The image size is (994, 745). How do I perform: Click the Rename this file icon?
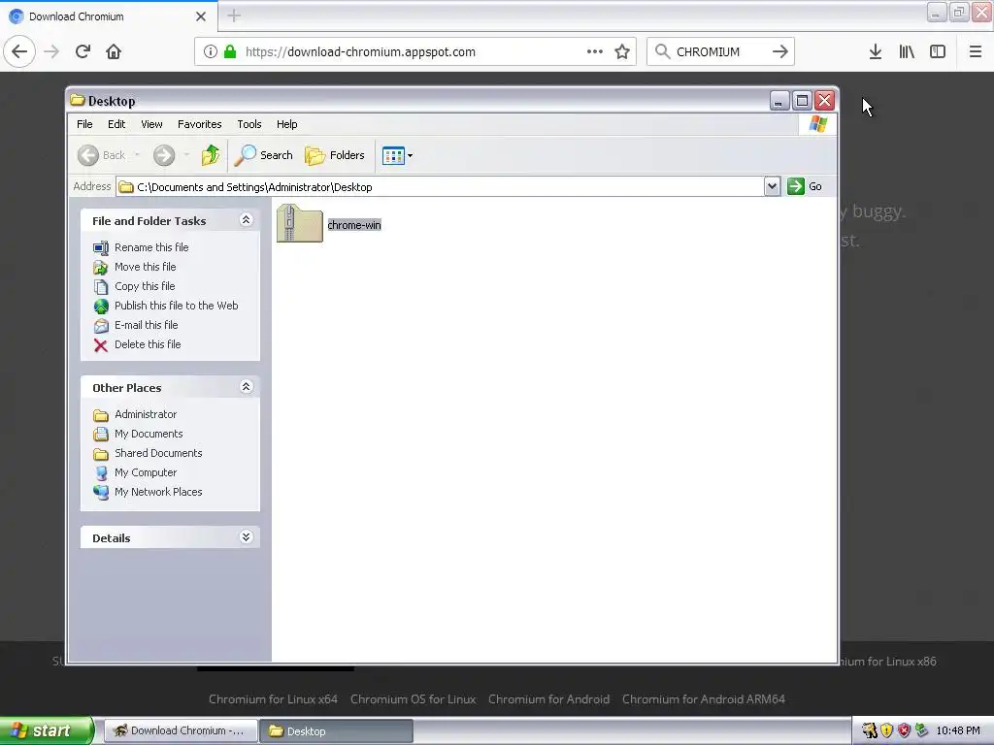click(x=101, y=248)
